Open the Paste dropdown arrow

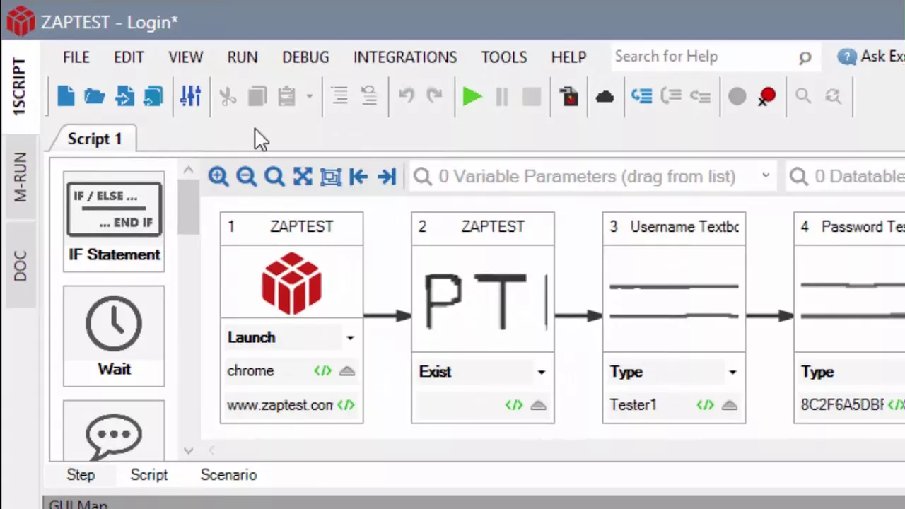coord(309,96)
